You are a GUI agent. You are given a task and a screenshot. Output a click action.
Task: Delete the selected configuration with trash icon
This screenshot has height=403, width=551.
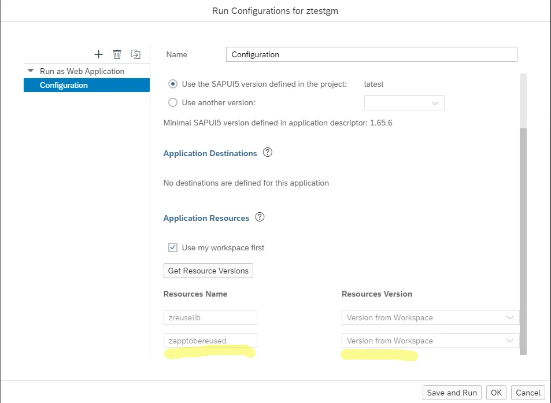click(x=117, y=54)
